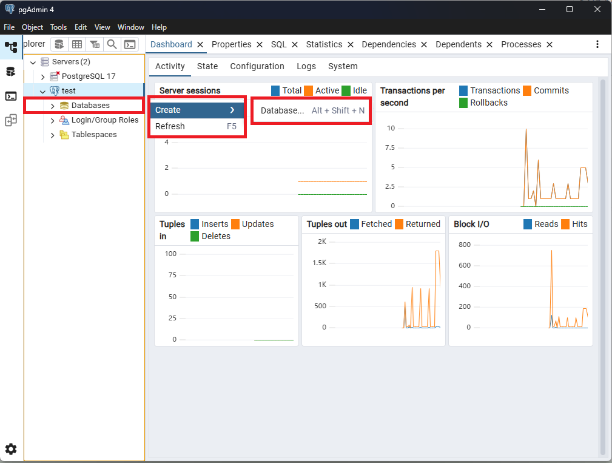The height and width of the screenshot is (463, 612).
Task: Open the three-dot more options menu
Action: click(x=597, y=44)
